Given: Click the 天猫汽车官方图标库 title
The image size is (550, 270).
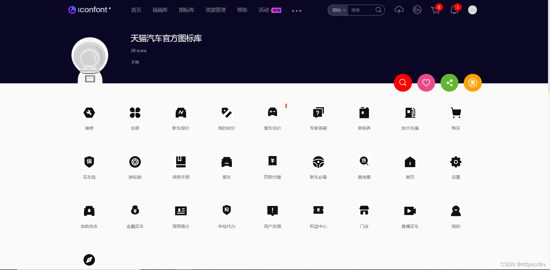Looking at the screenshot, I should (x=166, y=38).
